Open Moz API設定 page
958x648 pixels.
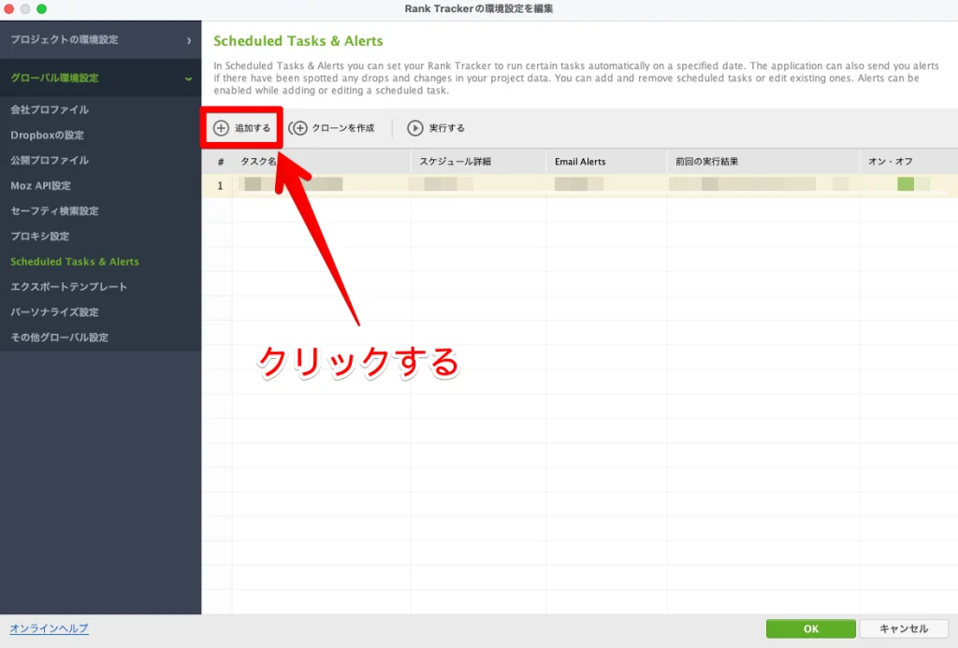(x=40, y=186)
